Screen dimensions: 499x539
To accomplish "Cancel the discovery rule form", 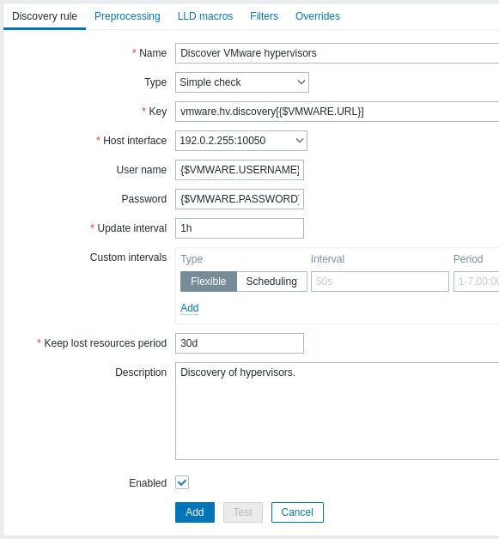I will [297, 512].
